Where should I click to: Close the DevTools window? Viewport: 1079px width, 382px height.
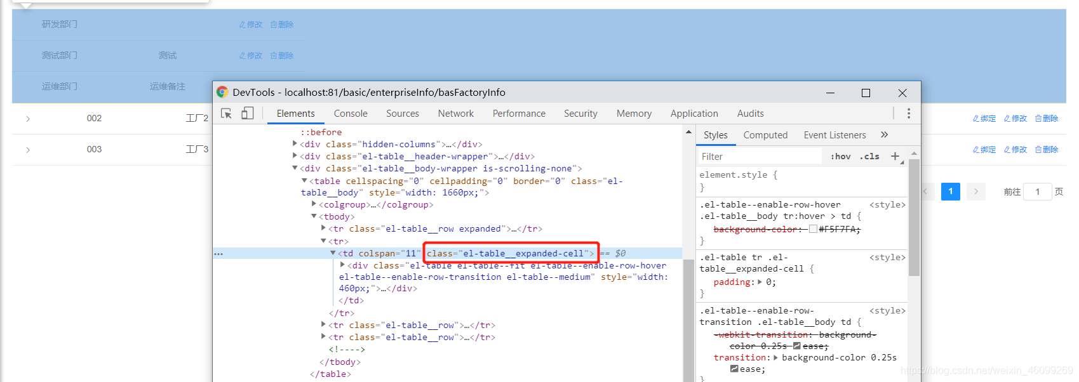902,93
